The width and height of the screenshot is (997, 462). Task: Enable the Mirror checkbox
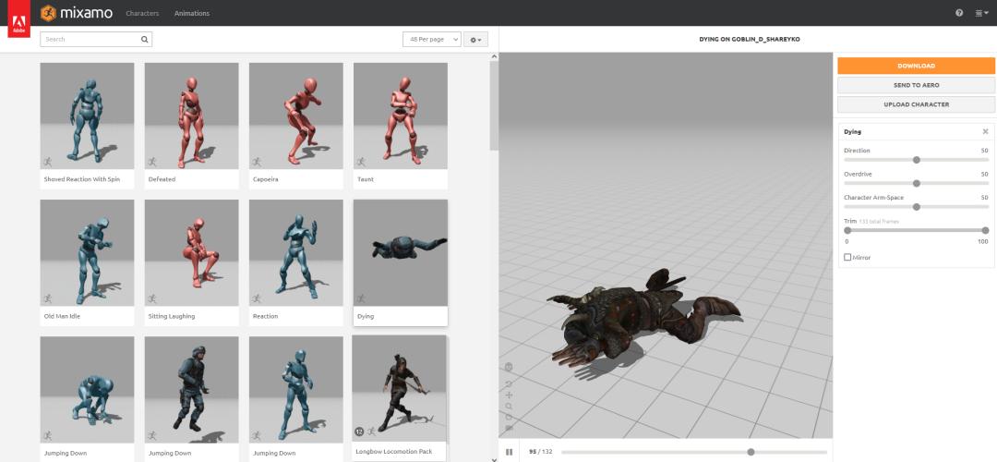(x=847, y=257)
